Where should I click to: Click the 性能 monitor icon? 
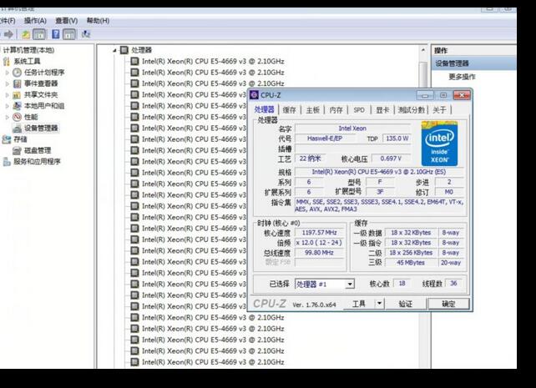coord(17,117)
